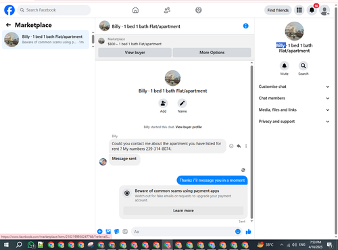Go back with Marketplace arrow

point(8,25)
